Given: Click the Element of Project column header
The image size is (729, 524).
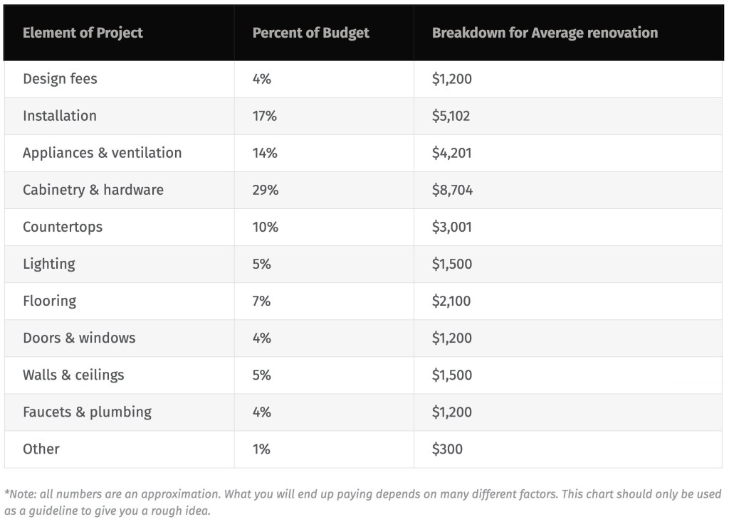Looking at the screenshot, I should click(x=83, y=33).
